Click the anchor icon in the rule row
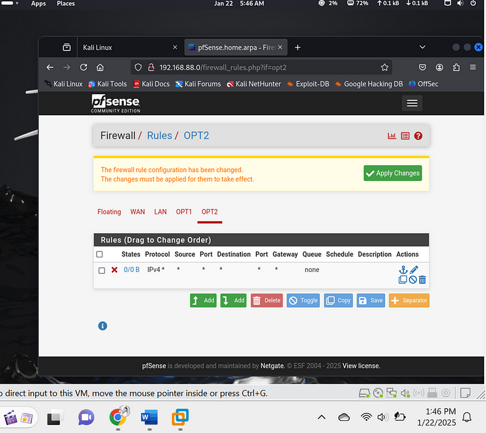Screen dimensions: 486x433 [403, 270]
